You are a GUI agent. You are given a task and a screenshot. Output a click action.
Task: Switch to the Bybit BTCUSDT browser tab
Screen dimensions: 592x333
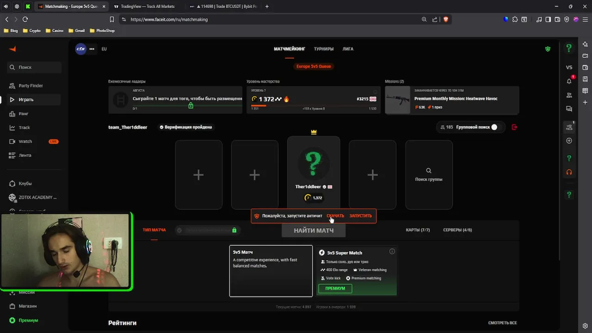[224, 6]
